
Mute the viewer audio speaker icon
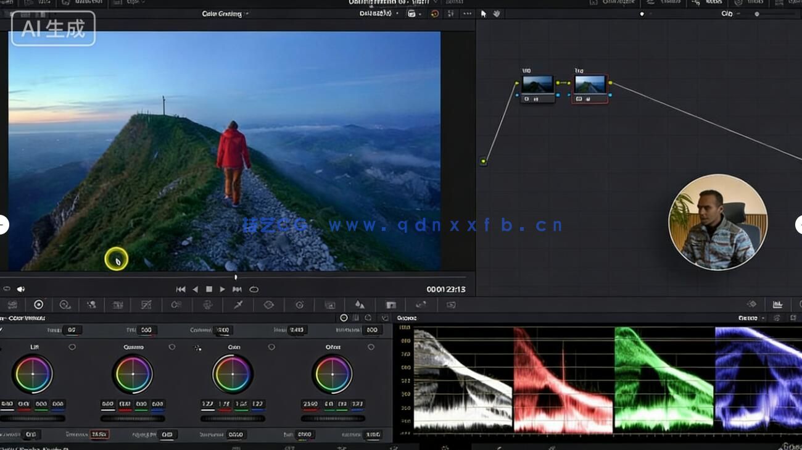[22, 288]
